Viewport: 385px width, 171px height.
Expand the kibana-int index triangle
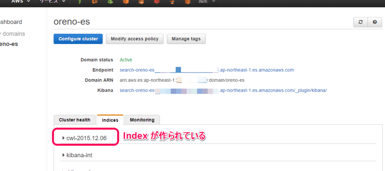[x=63, y=155]
